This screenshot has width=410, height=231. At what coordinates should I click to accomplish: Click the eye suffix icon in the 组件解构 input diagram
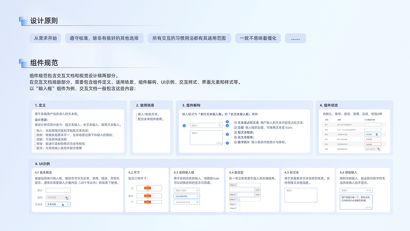220,125
